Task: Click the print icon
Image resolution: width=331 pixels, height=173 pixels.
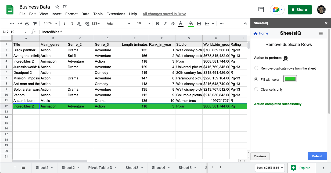Action: click(x=27, y=24)
